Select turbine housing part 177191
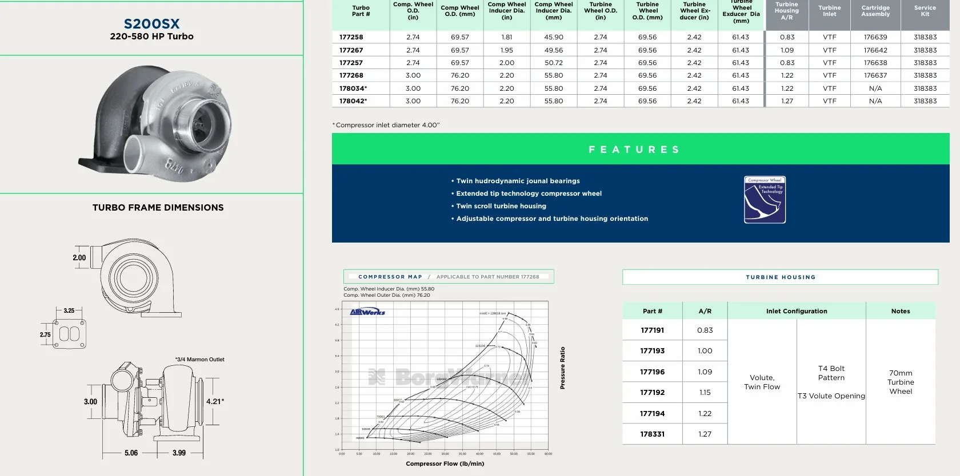This screenshot has height=476, width=960. (x=653, y=330)
